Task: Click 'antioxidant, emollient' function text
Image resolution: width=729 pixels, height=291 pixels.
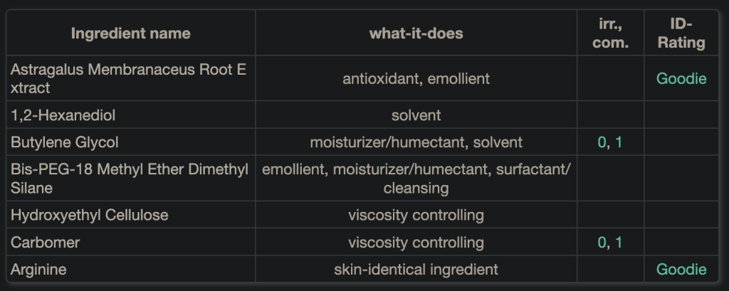Action: pos(416,78)
